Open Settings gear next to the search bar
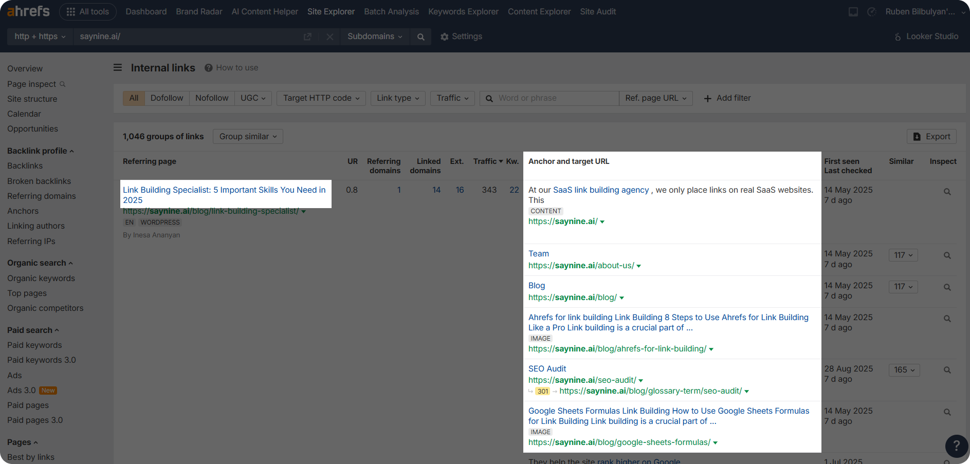970x464 pixels. [x=461, y=36]
